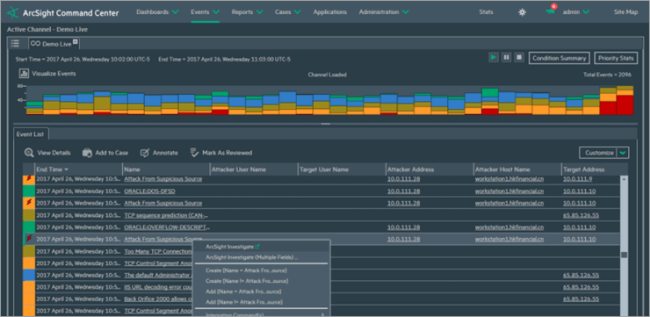Open the admin user dropdown
The image size is (650, 317).
click(576, 12)
